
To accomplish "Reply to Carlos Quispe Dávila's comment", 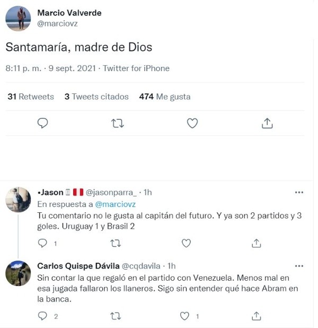I will (43, 316).
